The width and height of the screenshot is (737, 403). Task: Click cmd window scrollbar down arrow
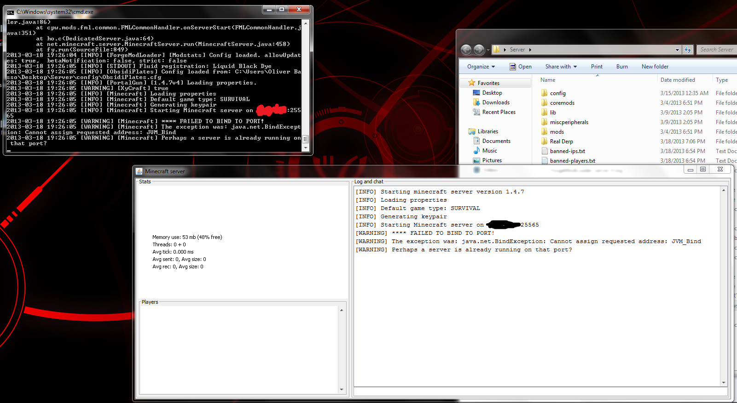[x=306, y=148]
